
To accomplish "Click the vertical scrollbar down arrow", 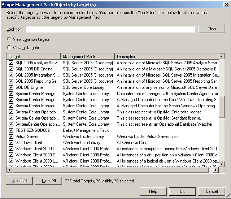I will point(222,164).
